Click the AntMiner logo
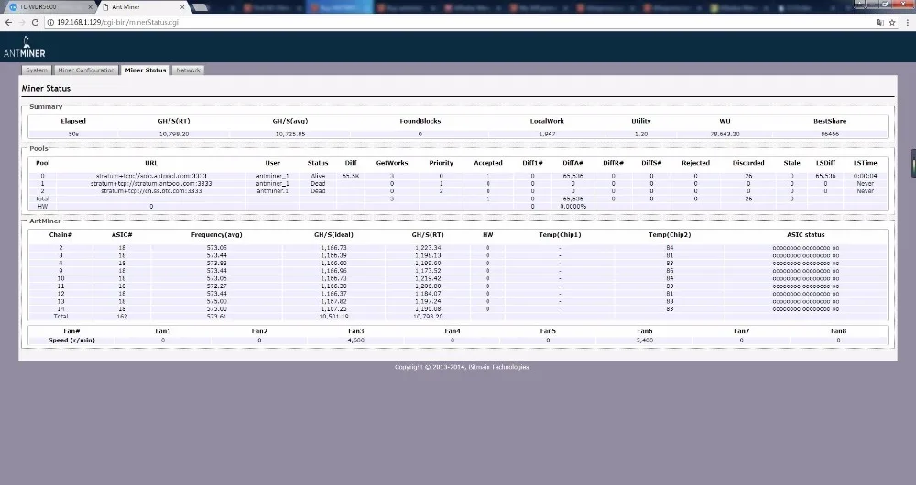The image size is (916, 485). 25,48
